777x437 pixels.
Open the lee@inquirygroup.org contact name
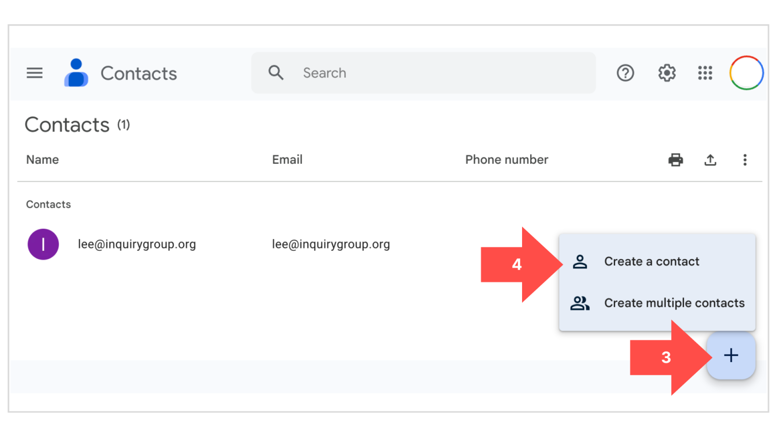pyautogui.click(x=137, y=244)
